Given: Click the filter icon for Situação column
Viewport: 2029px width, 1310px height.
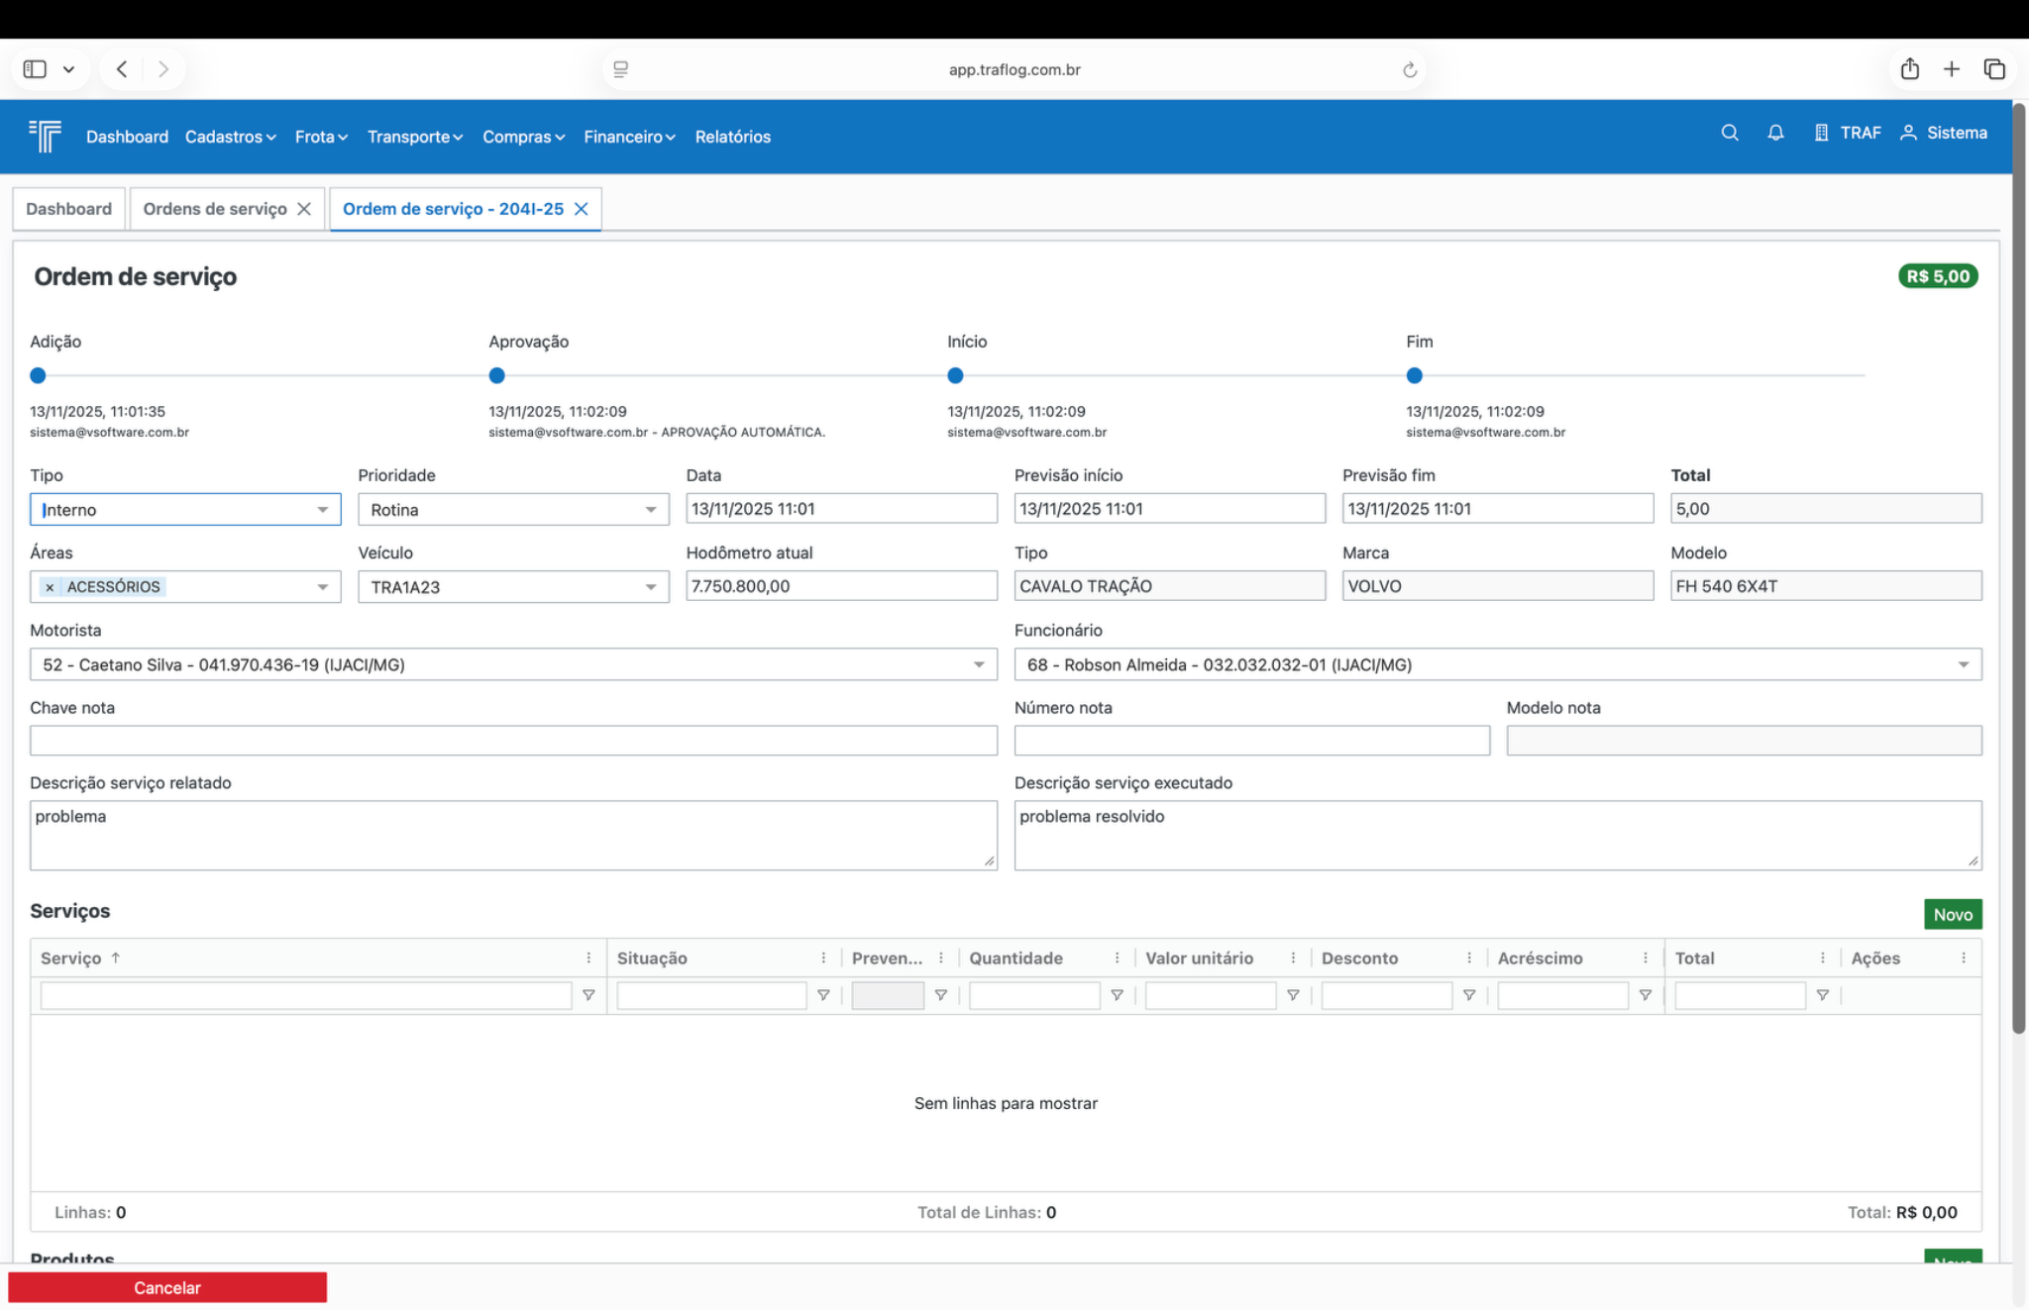Looking at the screenshot, I should pos(823,995).
